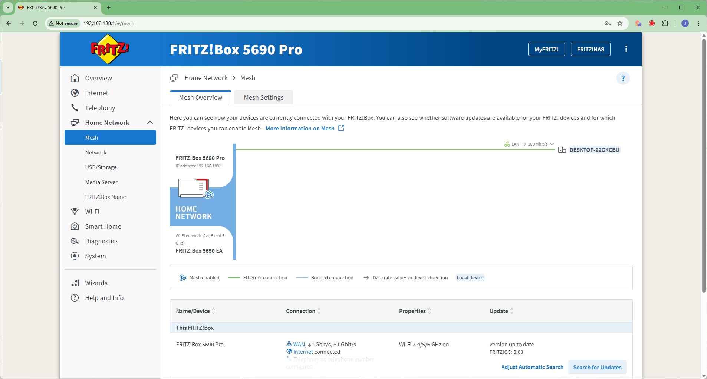Click the FRITZ!Box 5690 Pro table name cell
707x379 pixels.
[200, 345]
